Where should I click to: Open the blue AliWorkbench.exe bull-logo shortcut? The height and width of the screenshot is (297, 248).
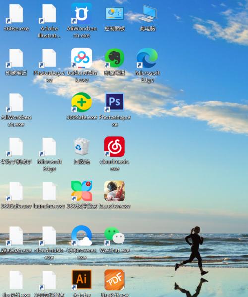coord(82,14)
